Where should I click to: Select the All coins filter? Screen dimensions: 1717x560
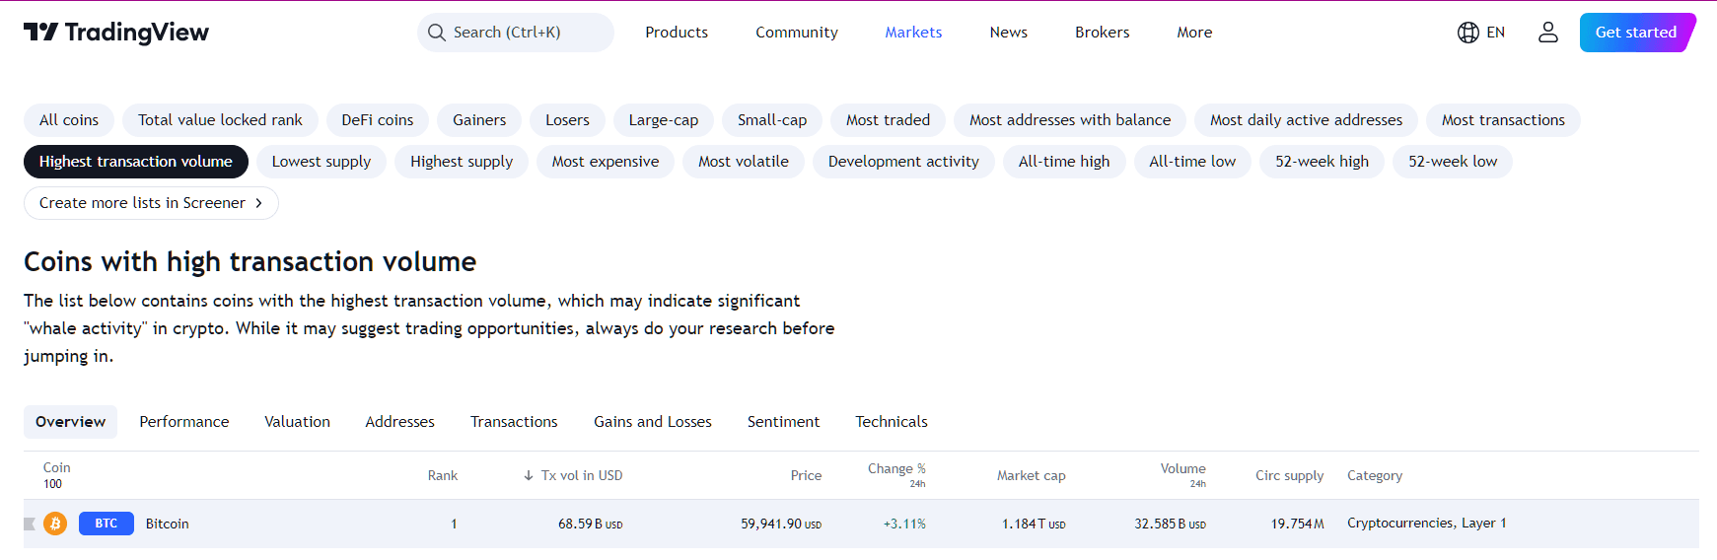click(69, 120)
